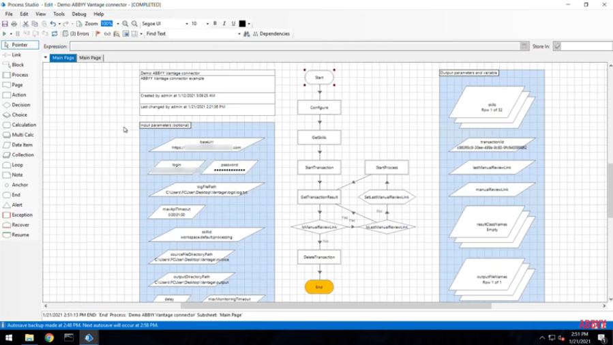Open the Help menu
Screen dimensions: 613x345
coord(98,14)
